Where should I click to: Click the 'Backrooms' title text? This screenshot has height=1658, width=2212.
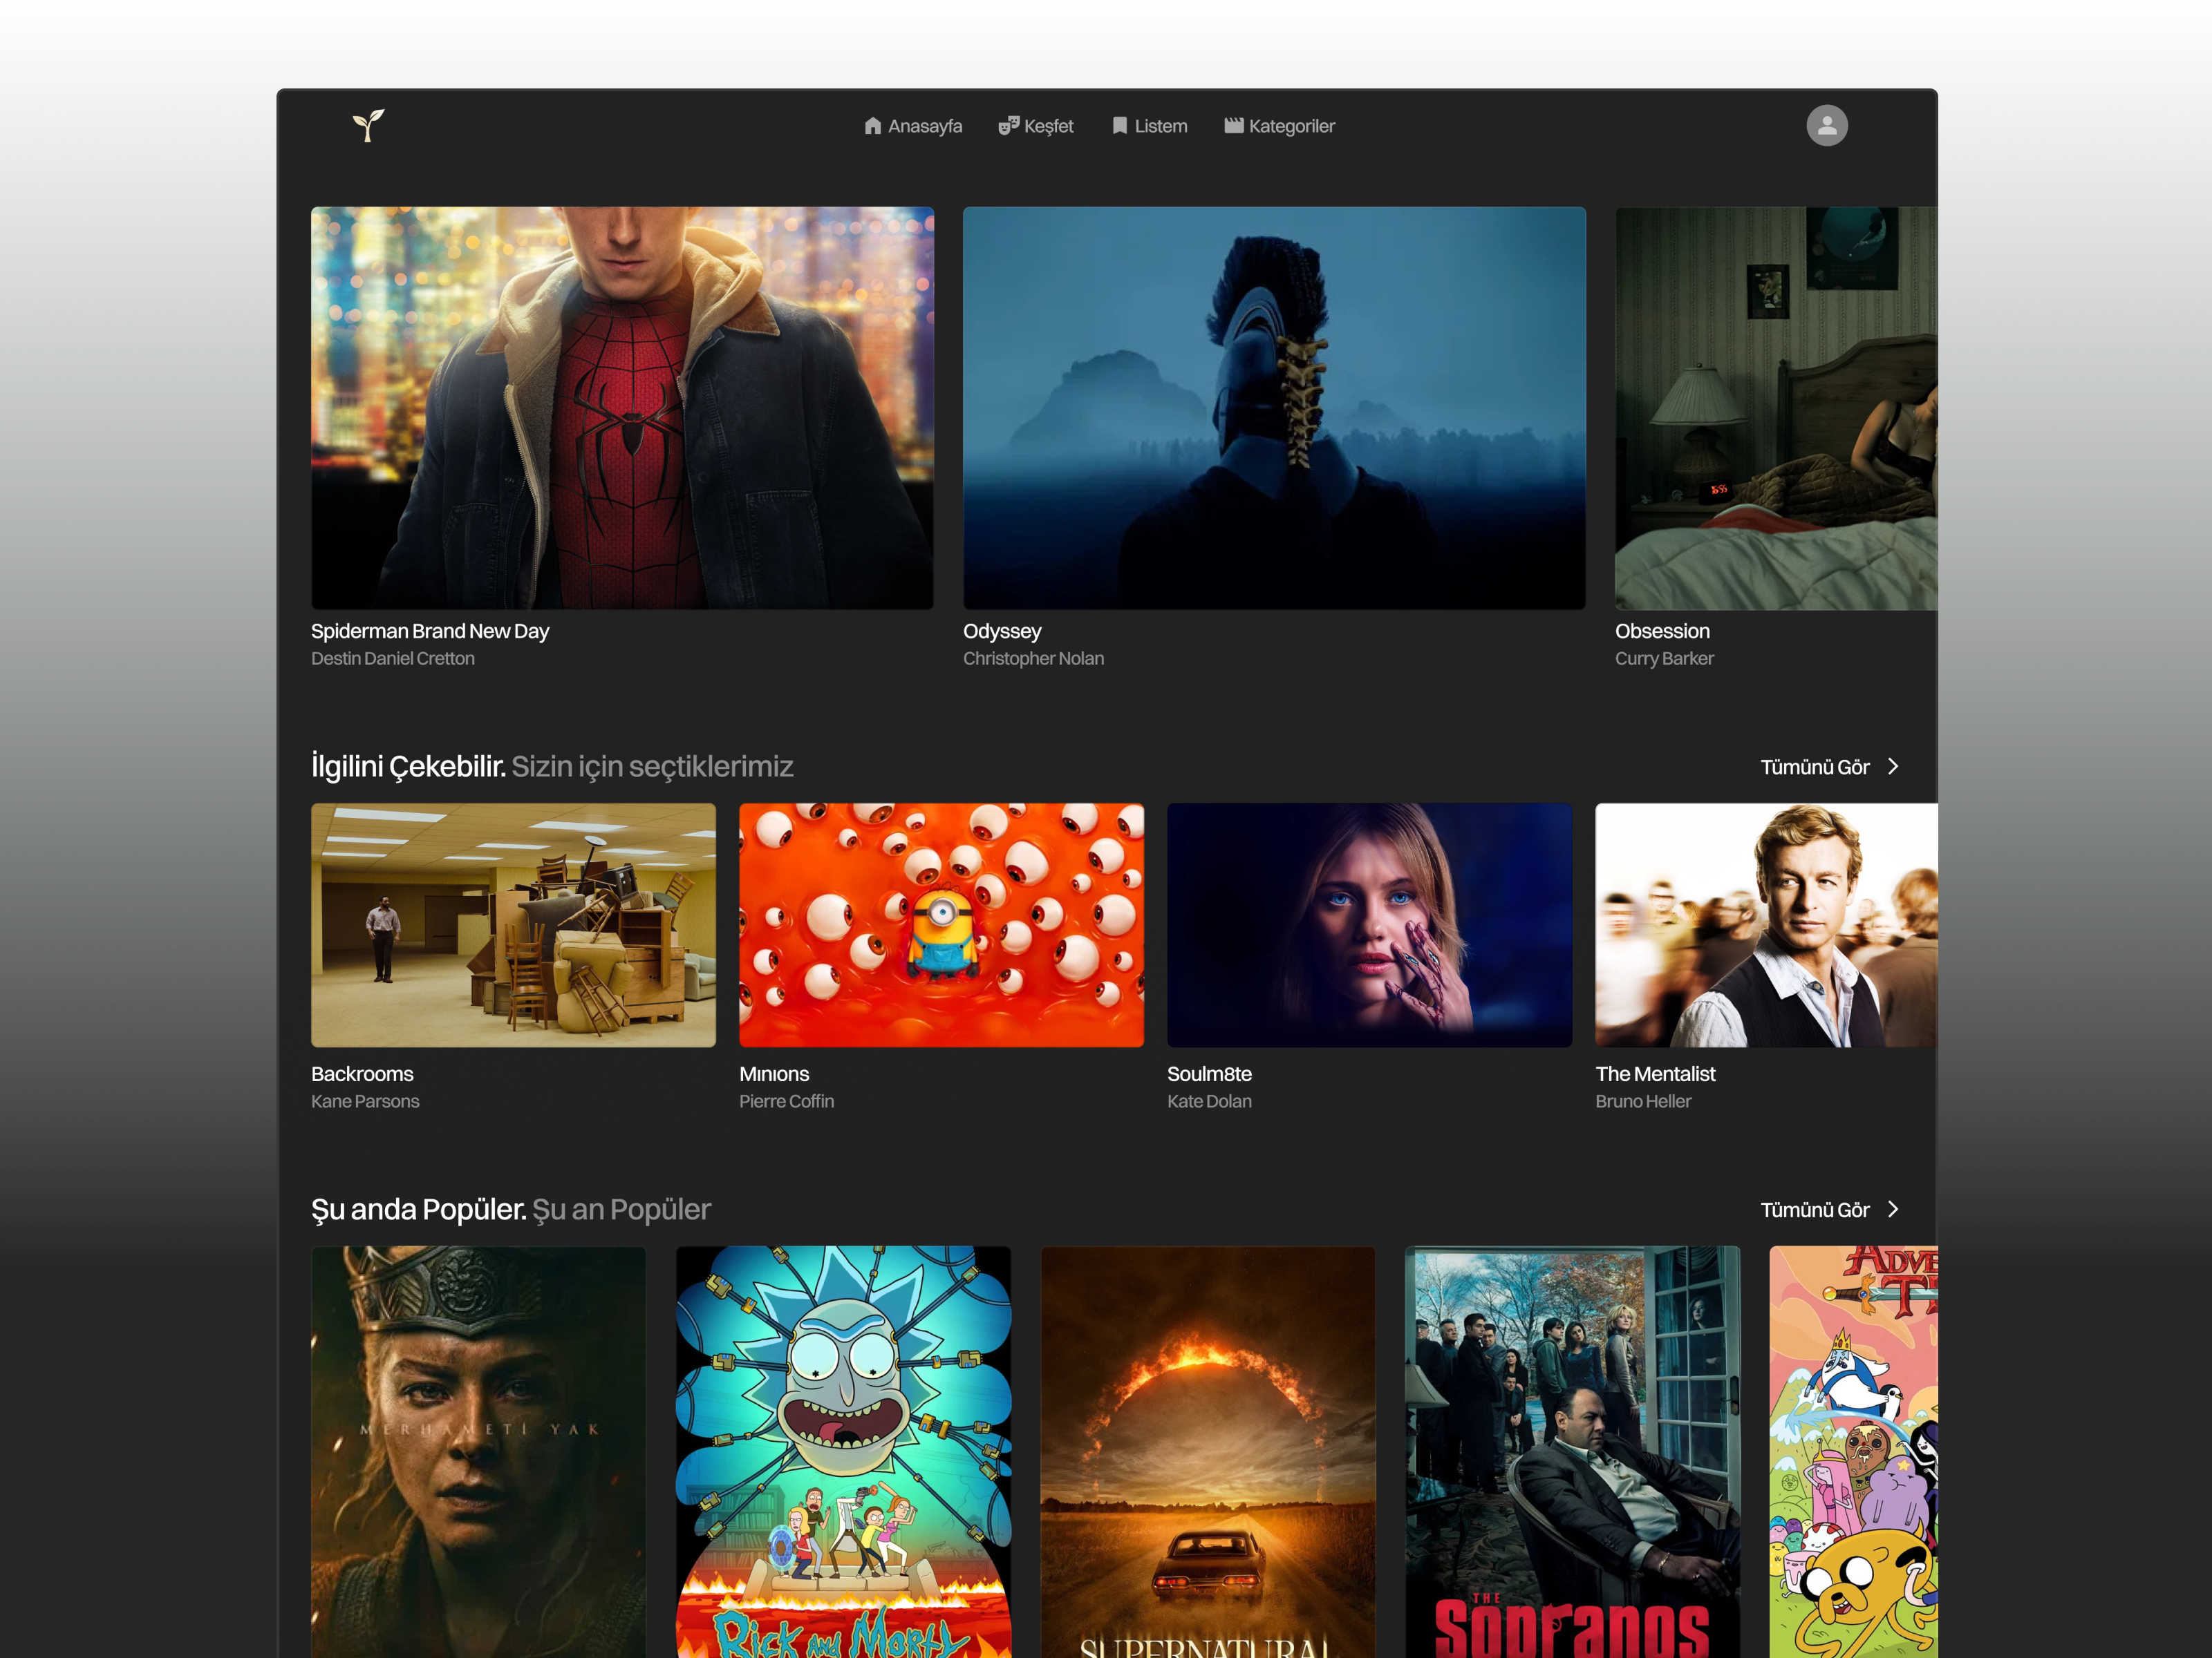tap(362, 1074)
